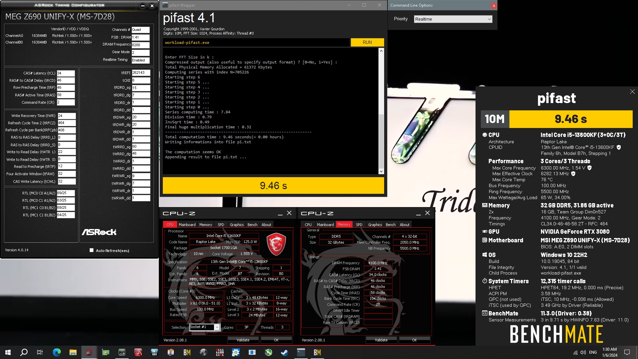Click the stopwatch icon beside System Timers
The height and width of the screenshot is (359, 638).
484,281
